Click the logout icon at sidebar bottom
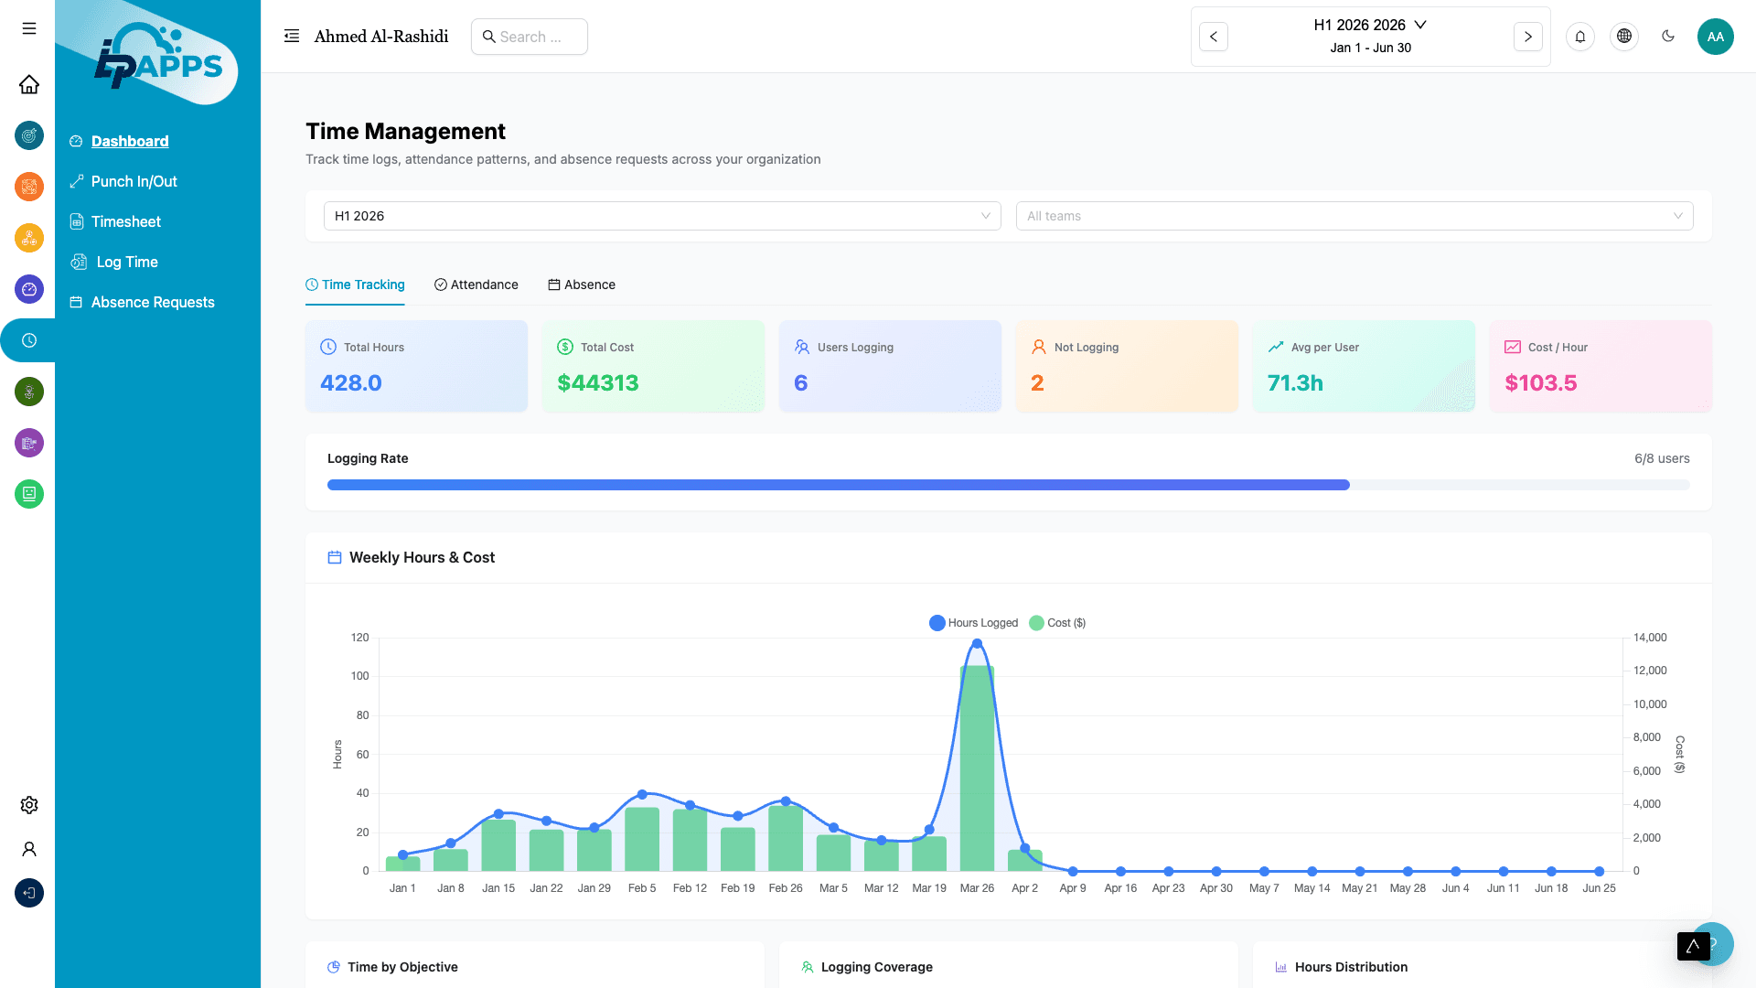The height and width of the screenshot is (988, 1756). (28, 893)
